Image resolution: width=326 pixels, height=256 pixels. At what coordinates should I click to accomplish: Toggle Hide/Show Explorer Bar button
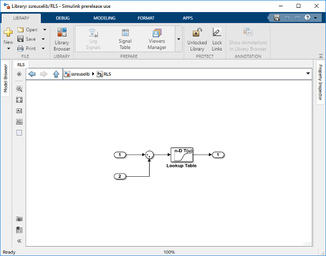[x=19, y=74]
